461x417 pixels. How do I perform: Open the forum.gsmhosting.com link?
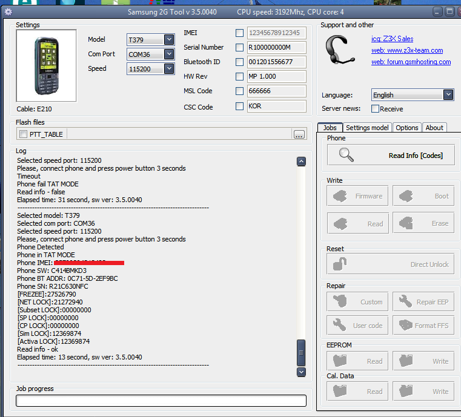(411, 62)
